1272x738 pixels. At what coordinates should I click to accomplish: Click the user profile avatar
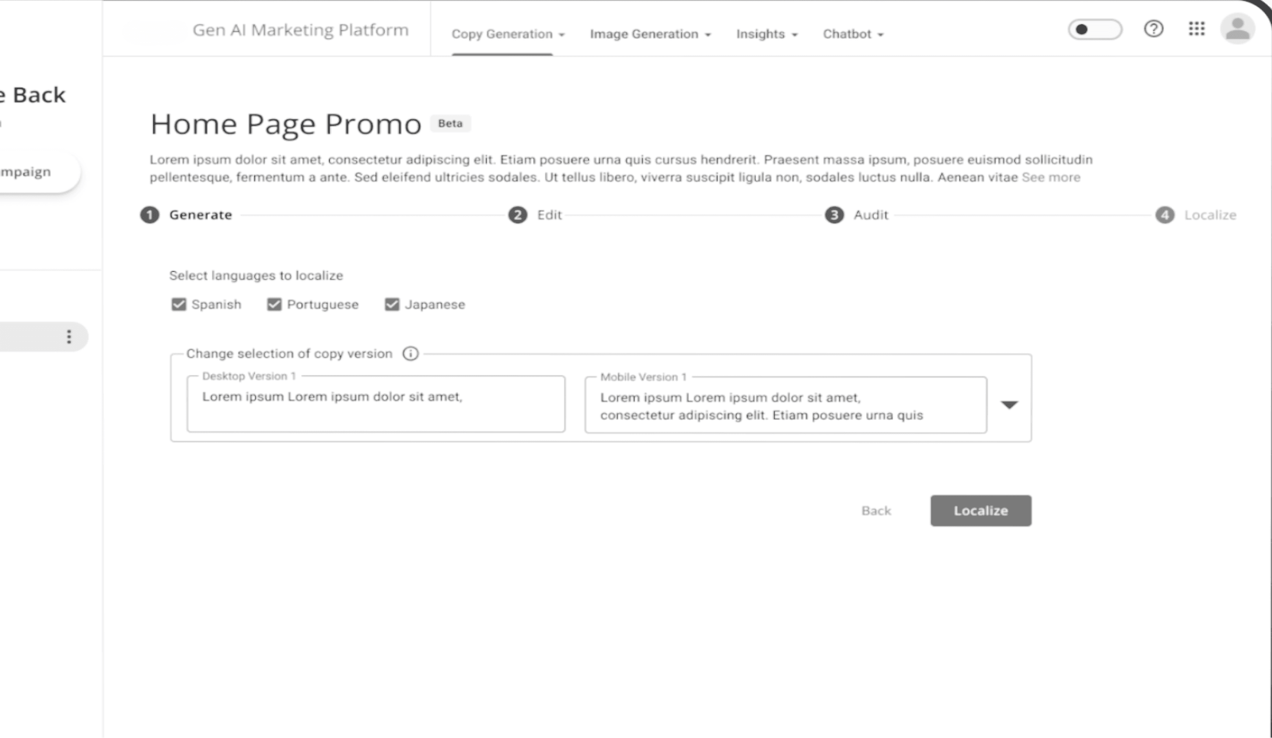(1237, 29)
